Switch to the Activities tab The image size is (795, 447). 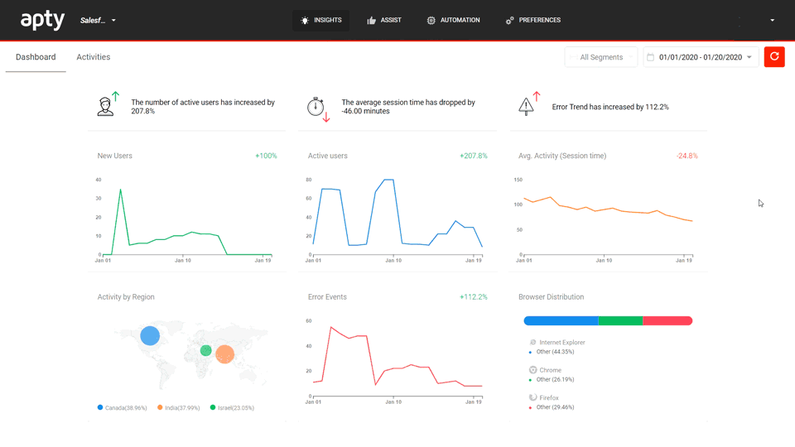(x=94, y=57)
